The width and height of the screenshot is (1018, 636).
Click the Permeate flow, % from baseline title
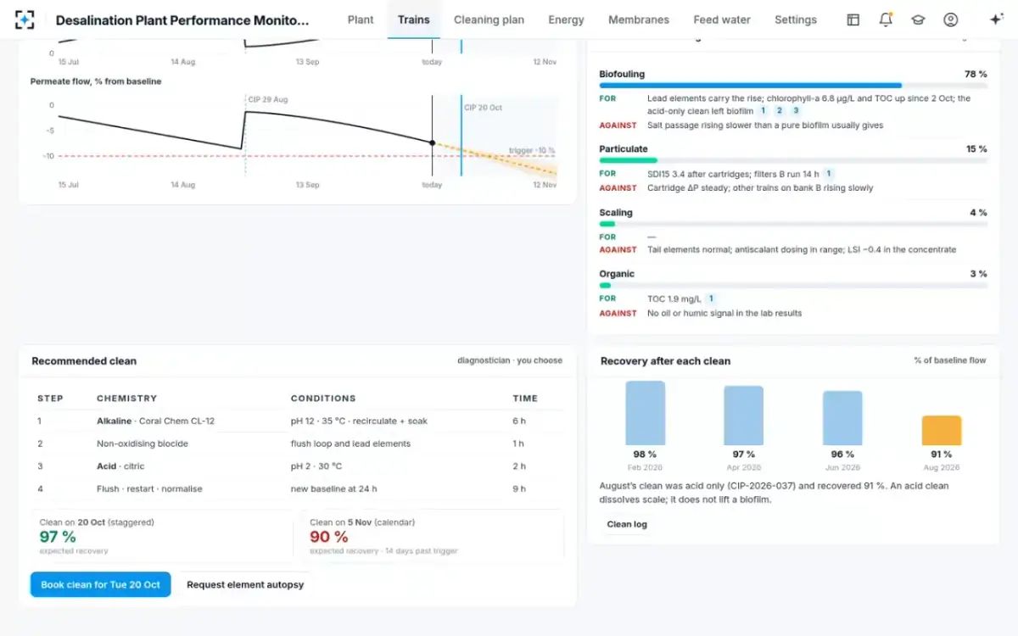[x=96, y=81]
